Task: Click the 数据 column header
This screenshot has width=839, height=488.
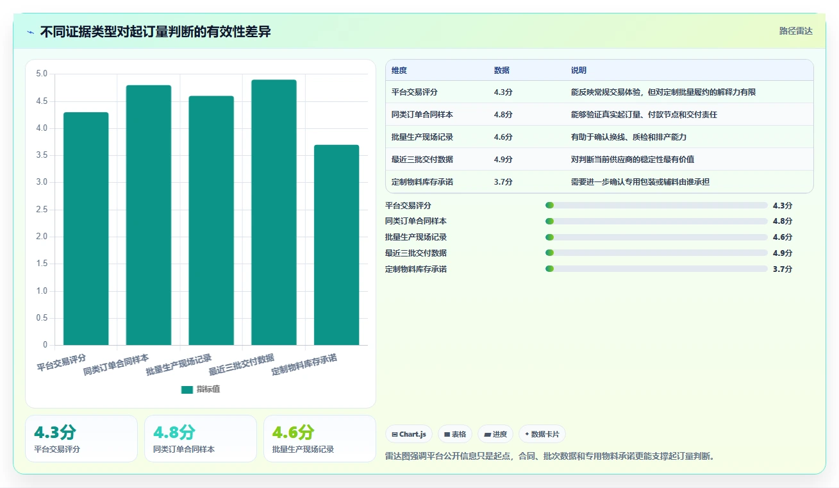Action: tap(502, 71)
